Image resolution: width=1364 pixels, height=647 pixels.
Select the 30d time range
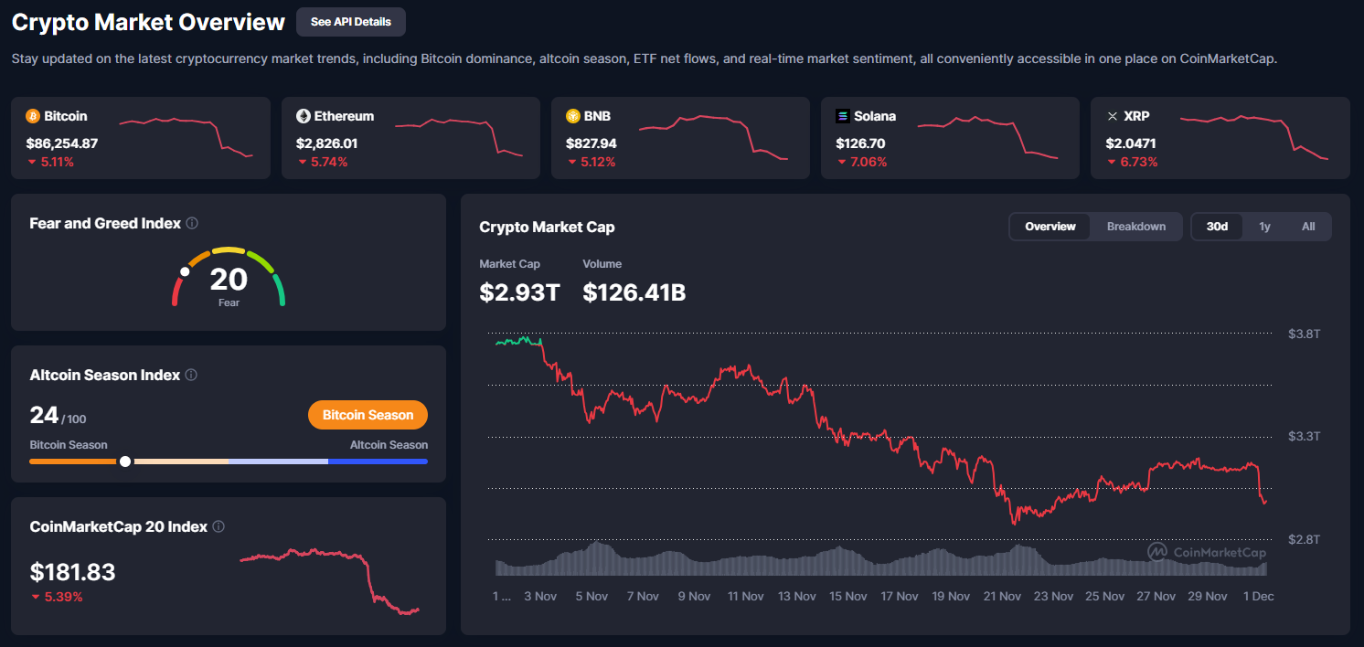click(x=1217, y=227)
